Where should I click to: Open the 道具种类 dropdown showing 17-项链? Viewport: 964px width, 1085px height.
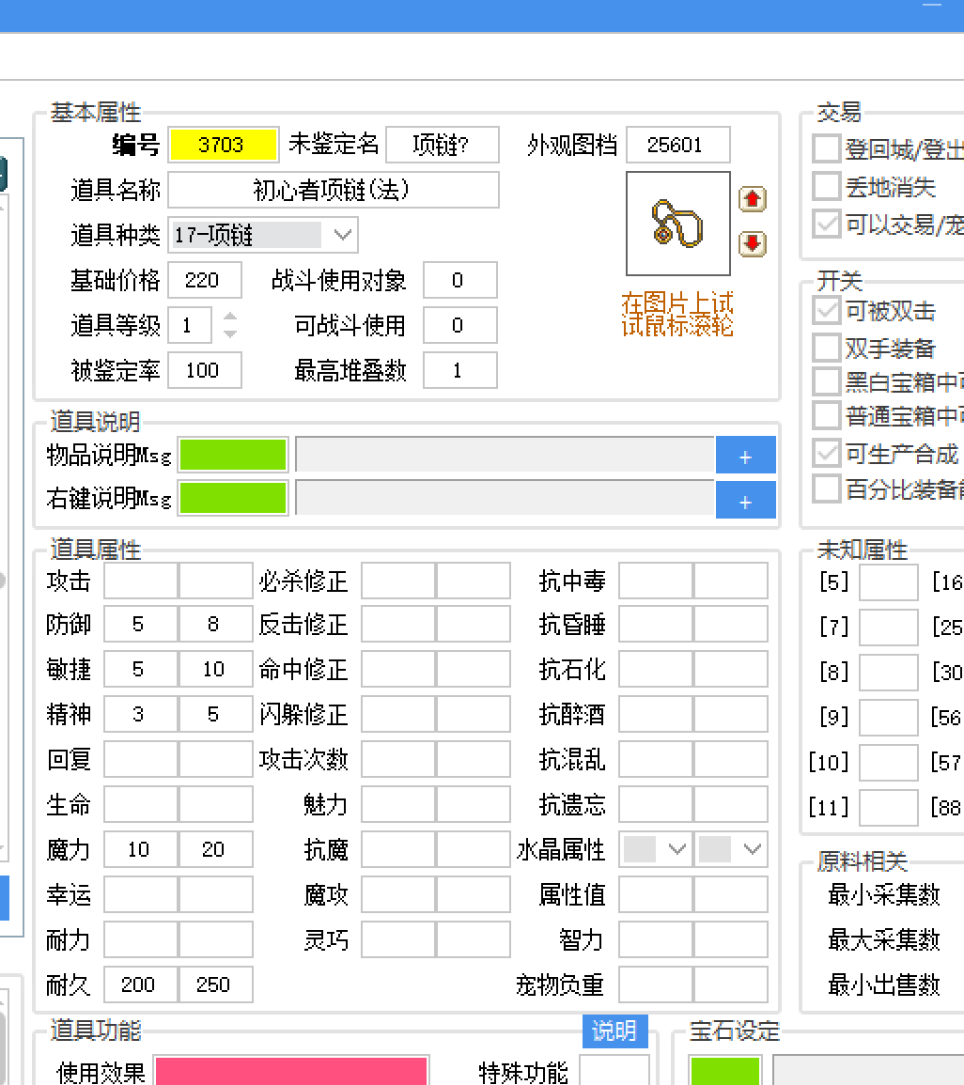[263, 235]
